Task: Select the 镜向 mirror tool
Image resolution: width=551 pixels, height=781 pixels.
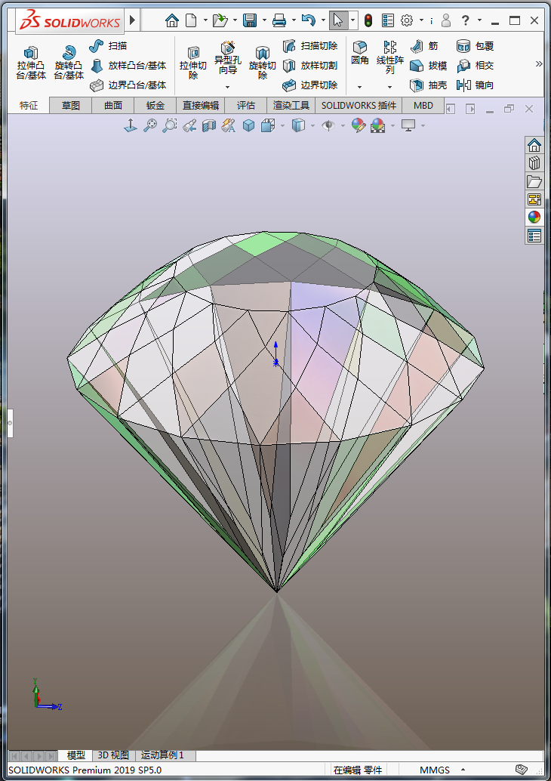Action: tap(476, 85)
